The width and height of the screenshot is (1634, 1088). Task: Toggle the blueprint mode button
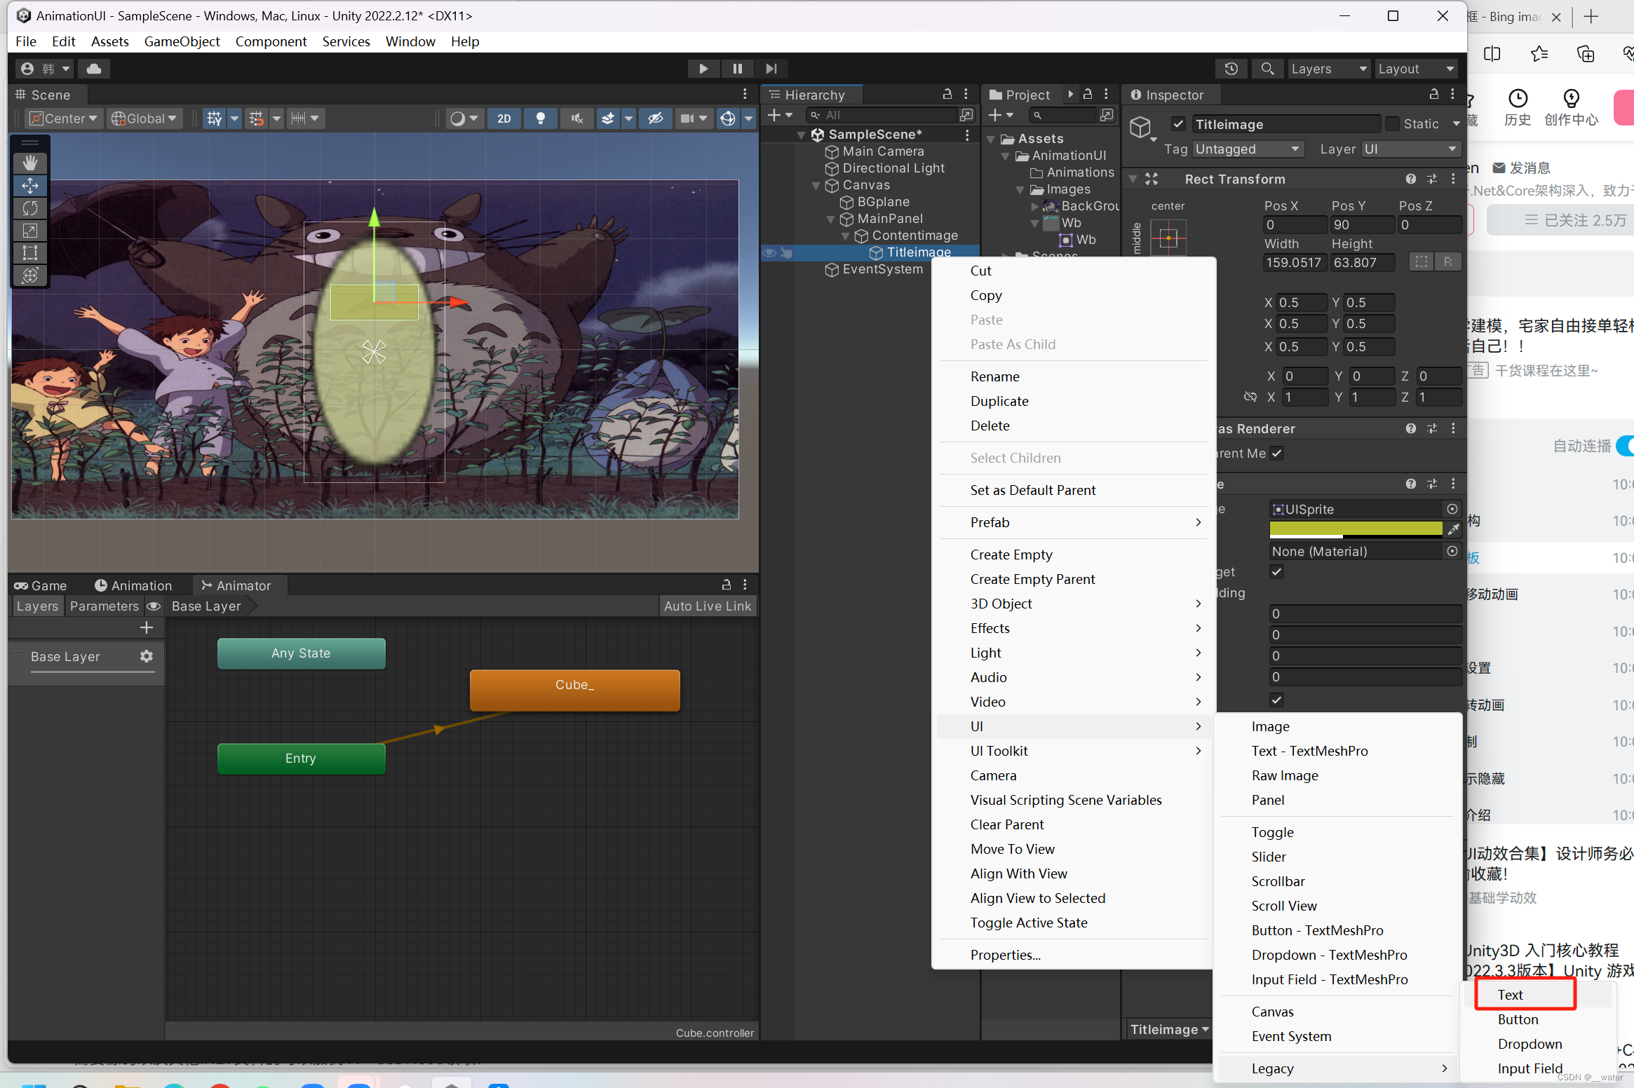pos(1422,262)
